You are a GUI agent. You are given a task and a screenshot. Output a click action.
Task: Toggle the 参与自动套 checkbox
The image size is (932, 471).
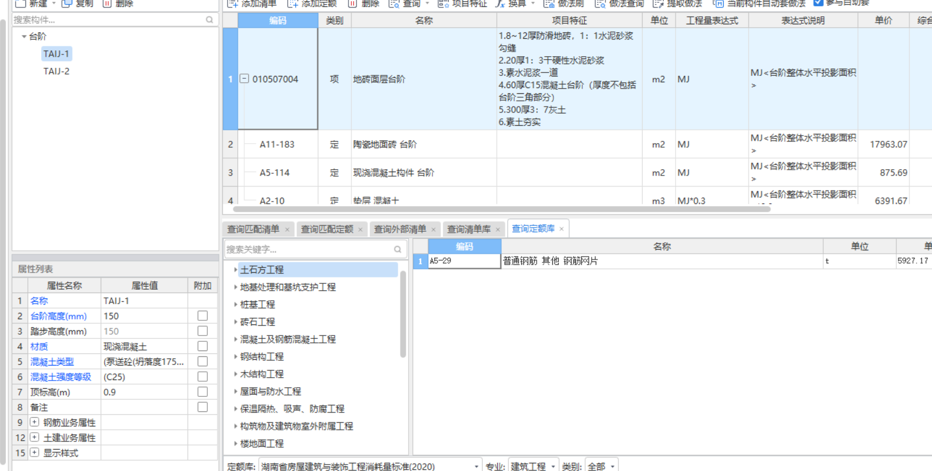point(818,3)
